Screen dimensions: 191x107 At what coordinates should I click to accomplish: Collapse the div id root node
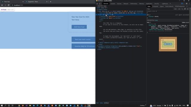click(99, 15)
